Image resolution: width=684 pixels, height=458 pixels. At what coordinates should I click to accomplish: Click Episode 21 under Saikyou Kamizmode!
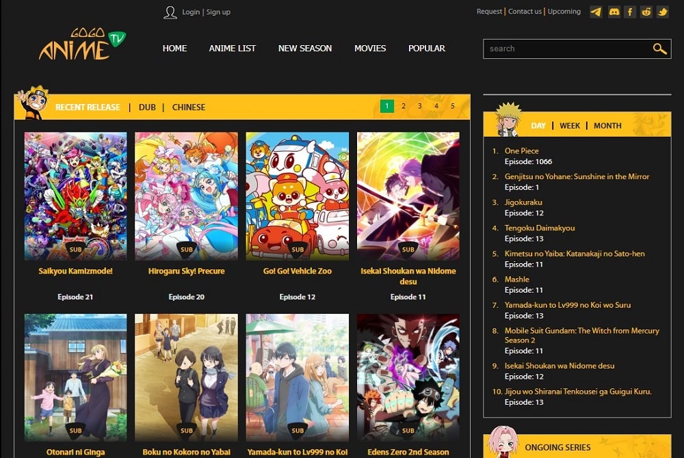click(75, 297)
